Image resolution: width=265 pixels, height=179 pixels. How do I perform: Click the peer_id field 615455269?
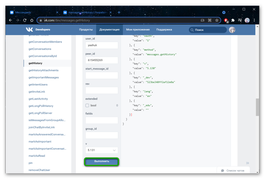[x=102, y=60]
